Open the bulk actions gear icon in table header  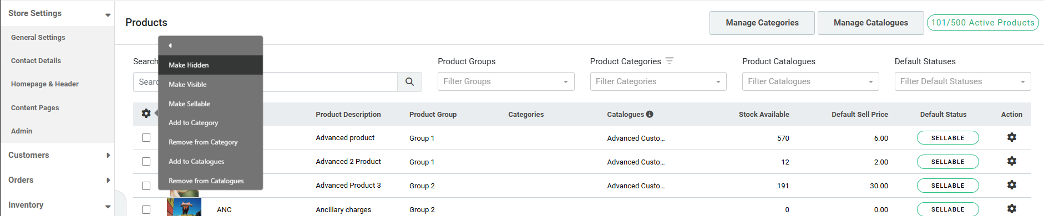point(146,113)
